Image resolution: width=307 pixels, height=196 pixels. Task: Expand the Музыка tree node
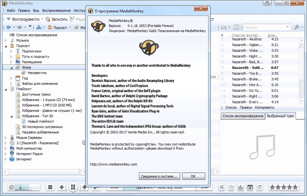click(6, 40)
